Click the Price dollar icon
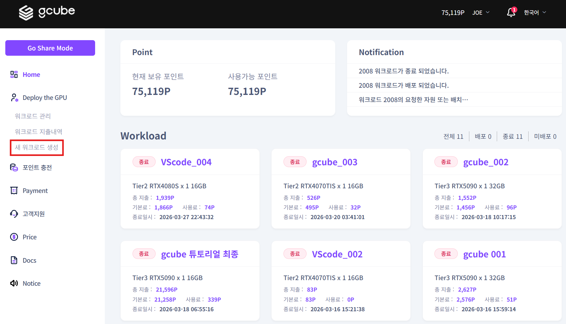This screenshot has width=566, height=324. 14,237
